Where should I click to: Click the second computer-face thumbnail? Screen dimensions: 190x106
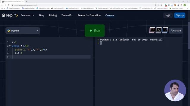[159, 30]
